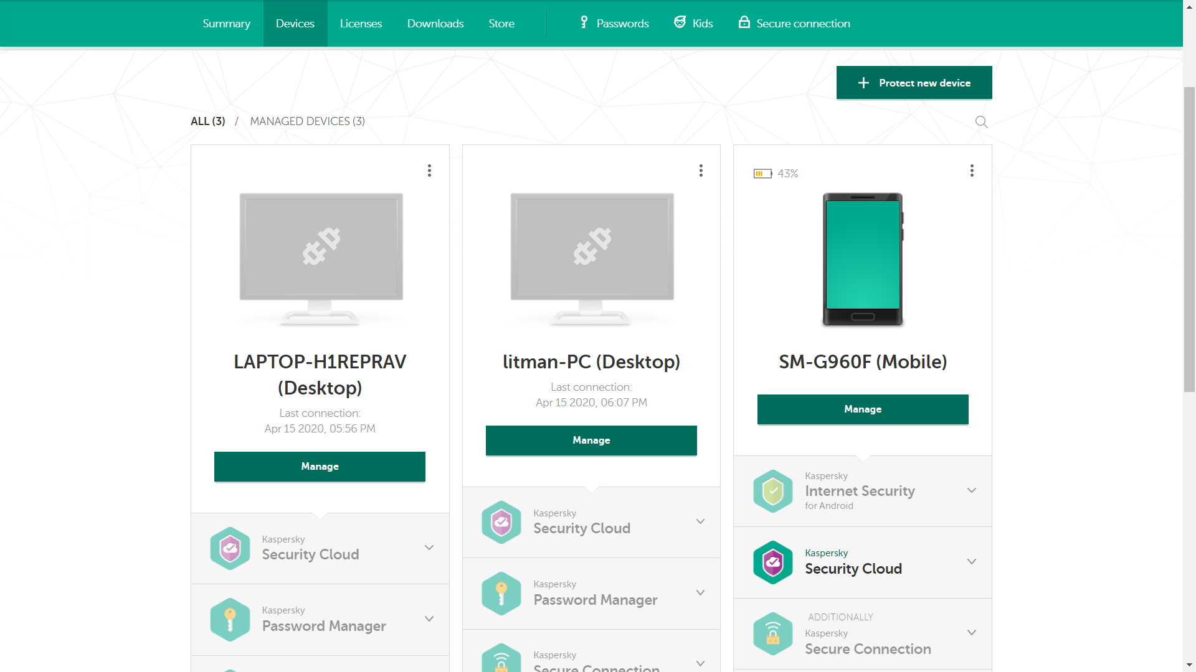Click Password Manager key icon under litman-PC
1196x672 pixels.
pyautogui.click(x=501, y=594)
